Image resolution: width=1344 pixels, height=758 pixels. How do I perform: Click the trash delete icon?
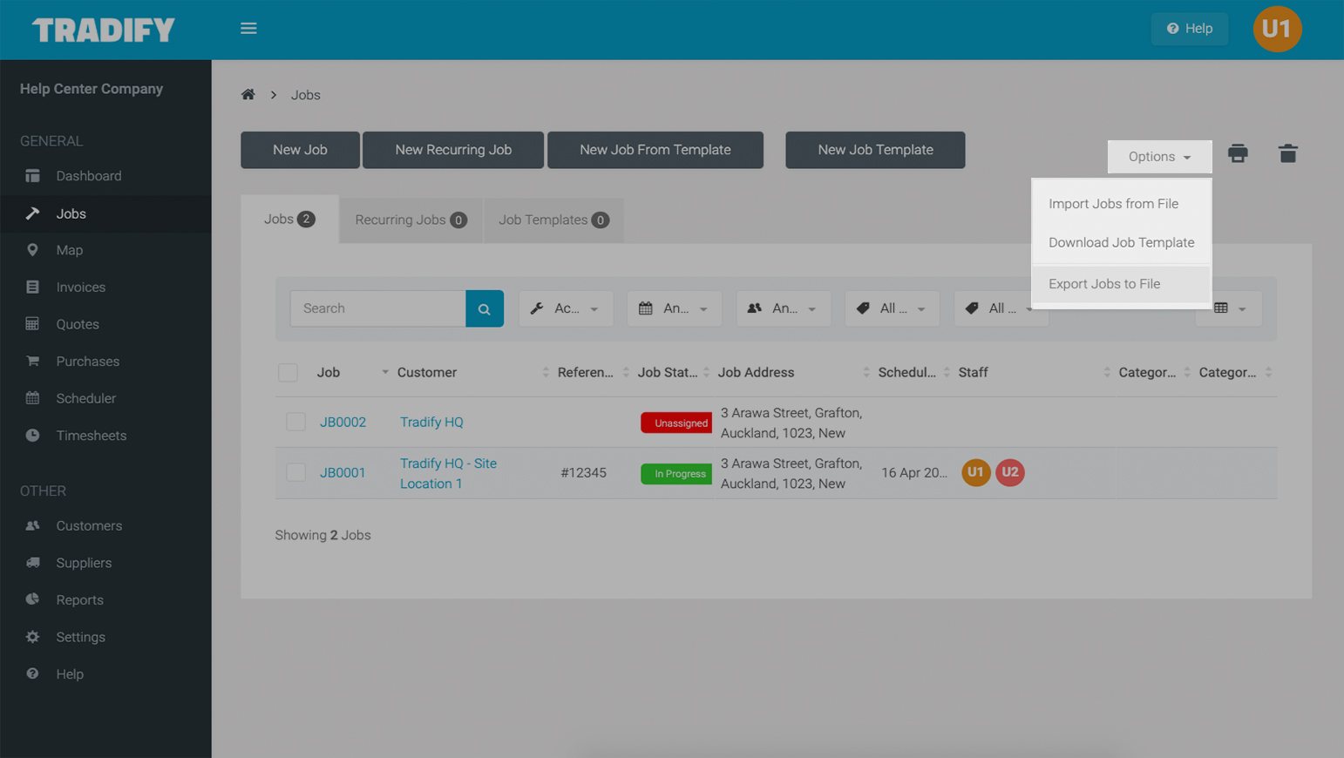coord(1287,154)
